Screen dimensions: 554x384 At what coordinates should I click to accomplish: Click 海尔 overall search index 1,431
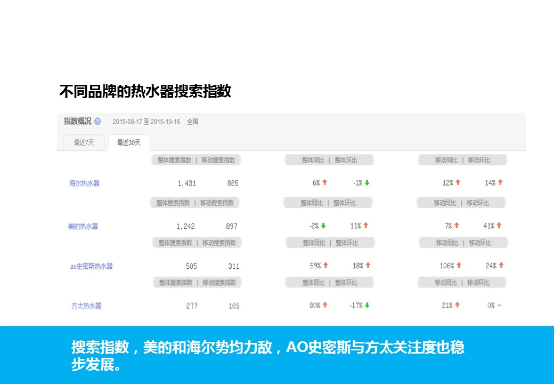coord(186,183)
